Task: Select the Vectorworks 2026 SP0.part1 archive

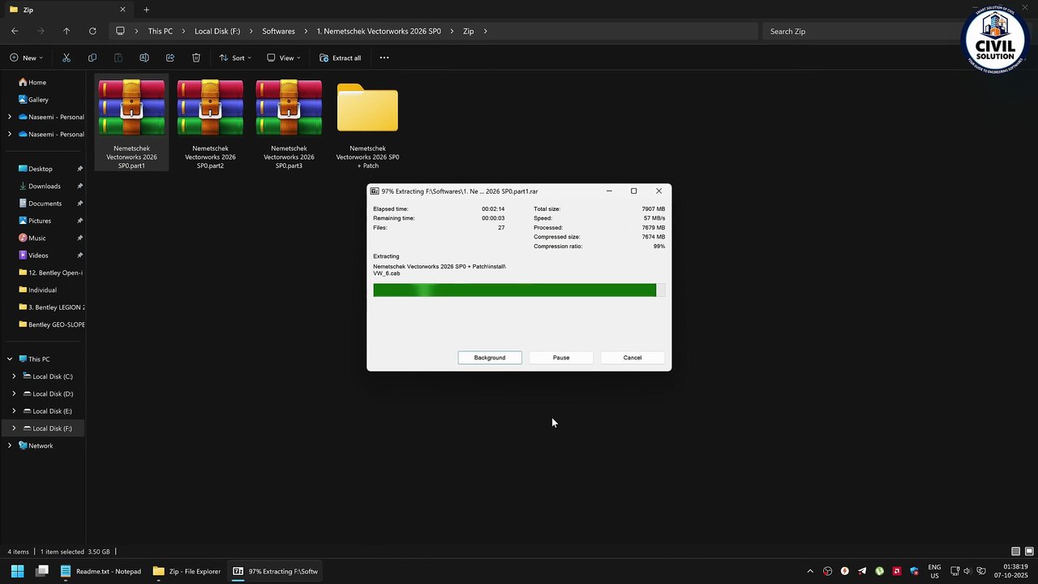Action: click(131, 122)
